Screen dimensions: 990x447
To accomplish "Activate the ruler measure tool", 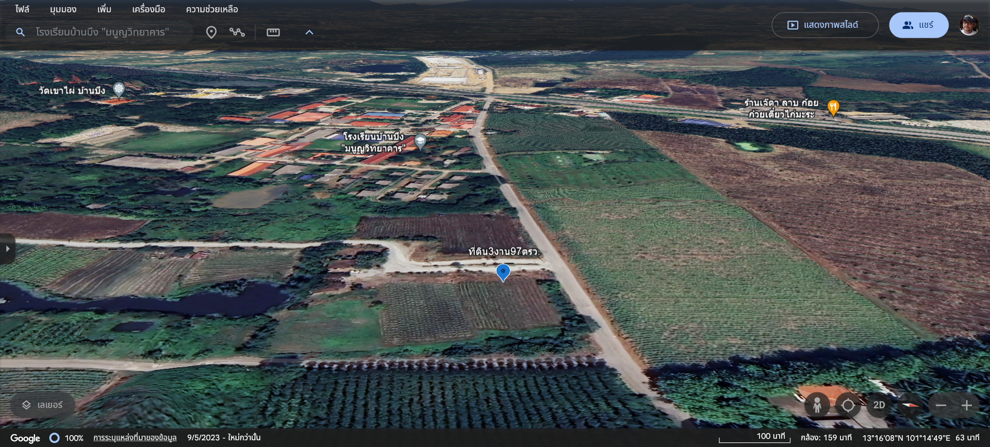I will click(273, 32).
